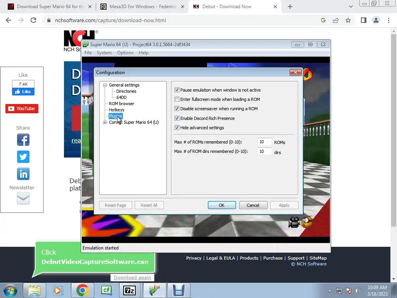Viewport: 397px width, 298px height.
Task: Toggle Disable screensaver when running a ROM
Action: (177, 109)
